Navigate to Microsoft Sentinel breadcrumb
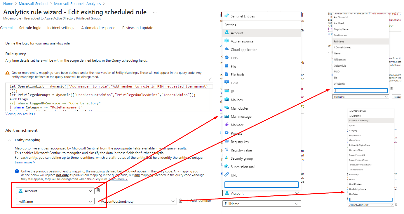Screen dimensions: 404x214 (33, 4)
